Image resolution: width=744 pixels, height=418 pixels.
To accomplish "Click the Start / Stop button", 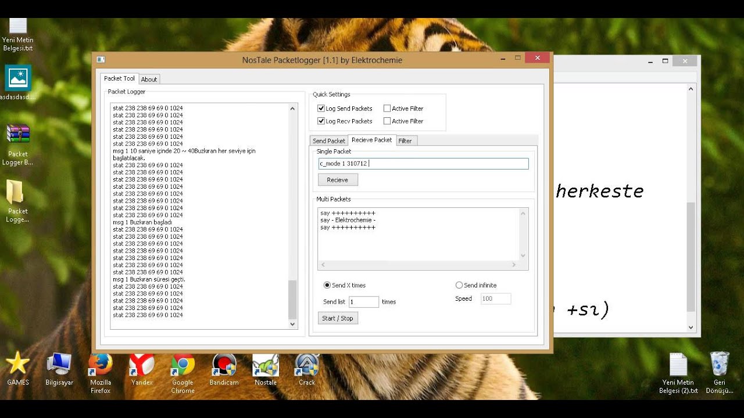I will 338,318.
